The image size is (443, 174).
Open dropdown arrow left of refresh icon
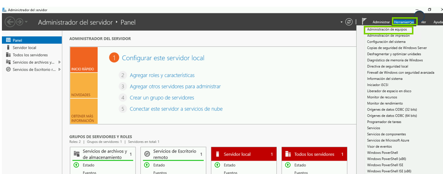342,22
